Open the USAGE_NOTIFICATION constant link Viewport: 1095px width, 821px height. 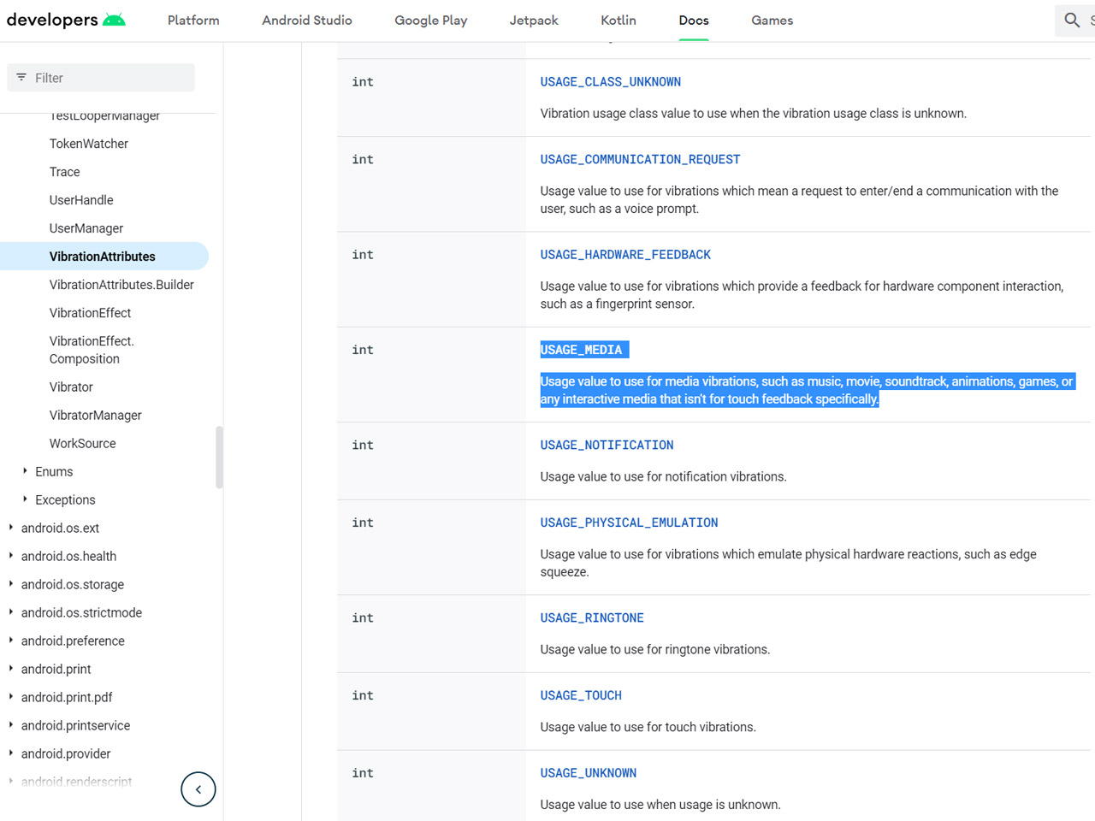tap(607, 445)
